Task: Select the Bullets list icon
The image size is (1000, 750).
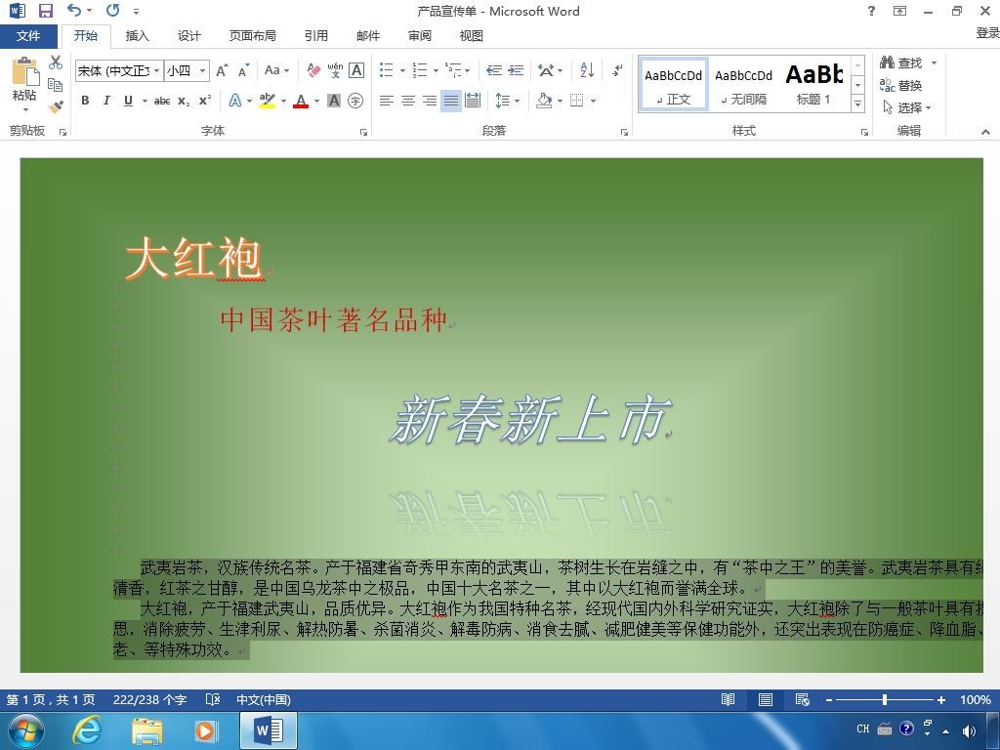Action: click(x=387, y=70)
